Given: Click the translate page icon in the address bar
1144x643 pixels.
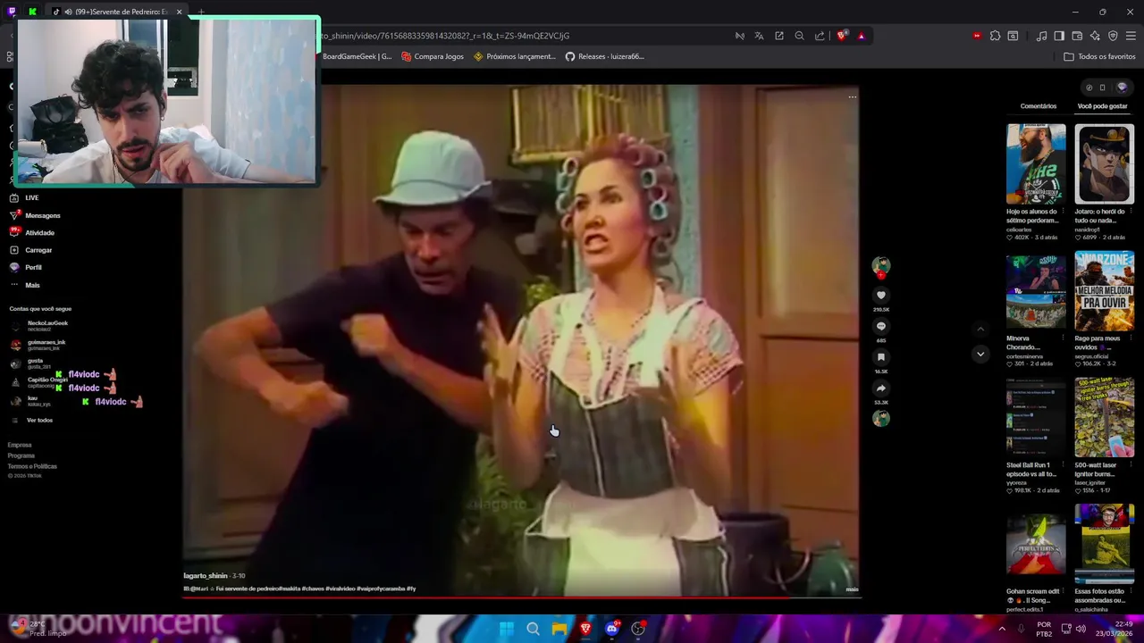Looking at the screenshot, I should [759, 36].
